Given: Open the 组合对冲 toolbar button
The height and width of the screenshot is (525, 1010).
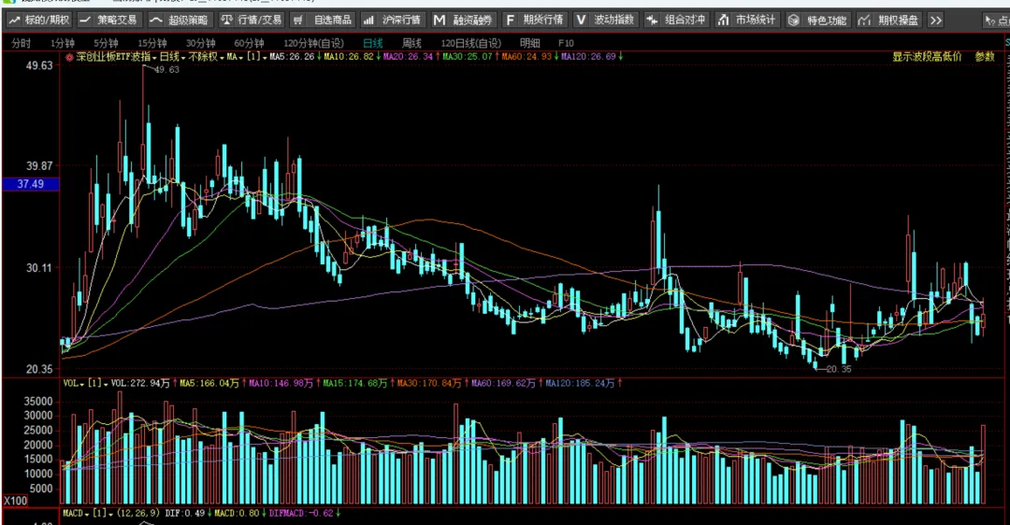Looking at the screenshot, I should [676, 20].
